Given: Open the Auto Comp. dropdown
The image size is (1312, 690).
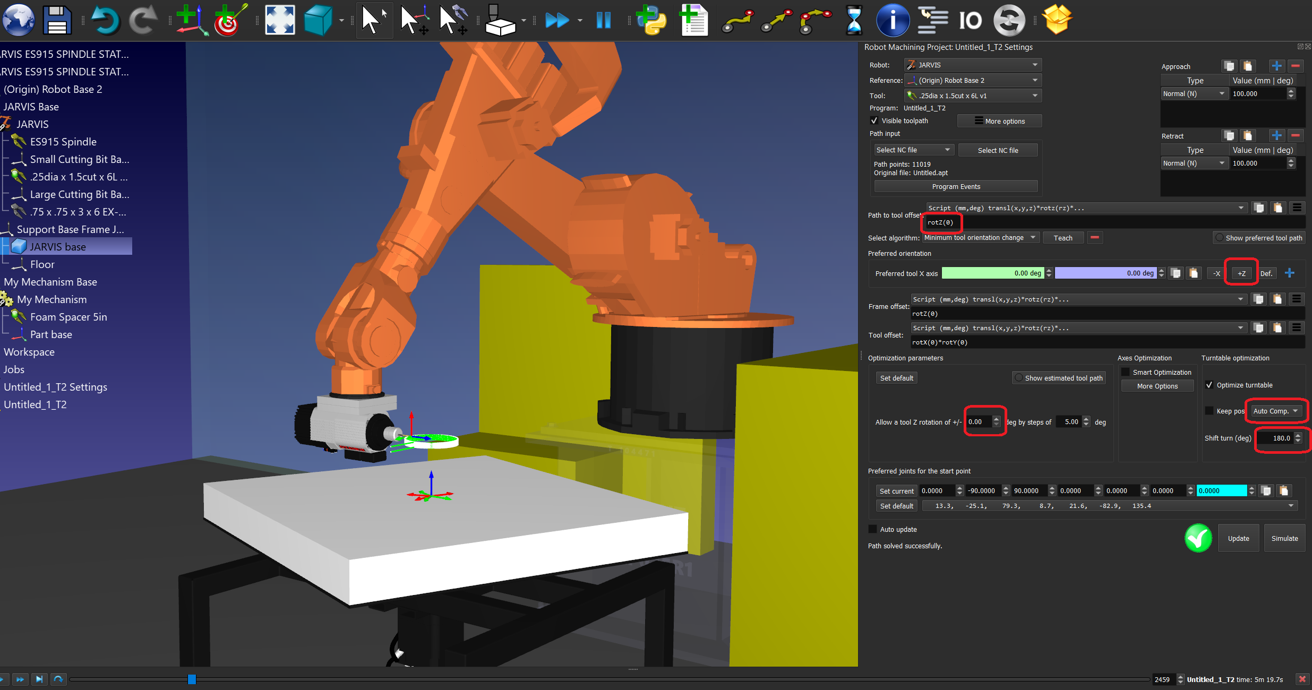Looking at the screenshot, I should click(x=1275, y=411).
